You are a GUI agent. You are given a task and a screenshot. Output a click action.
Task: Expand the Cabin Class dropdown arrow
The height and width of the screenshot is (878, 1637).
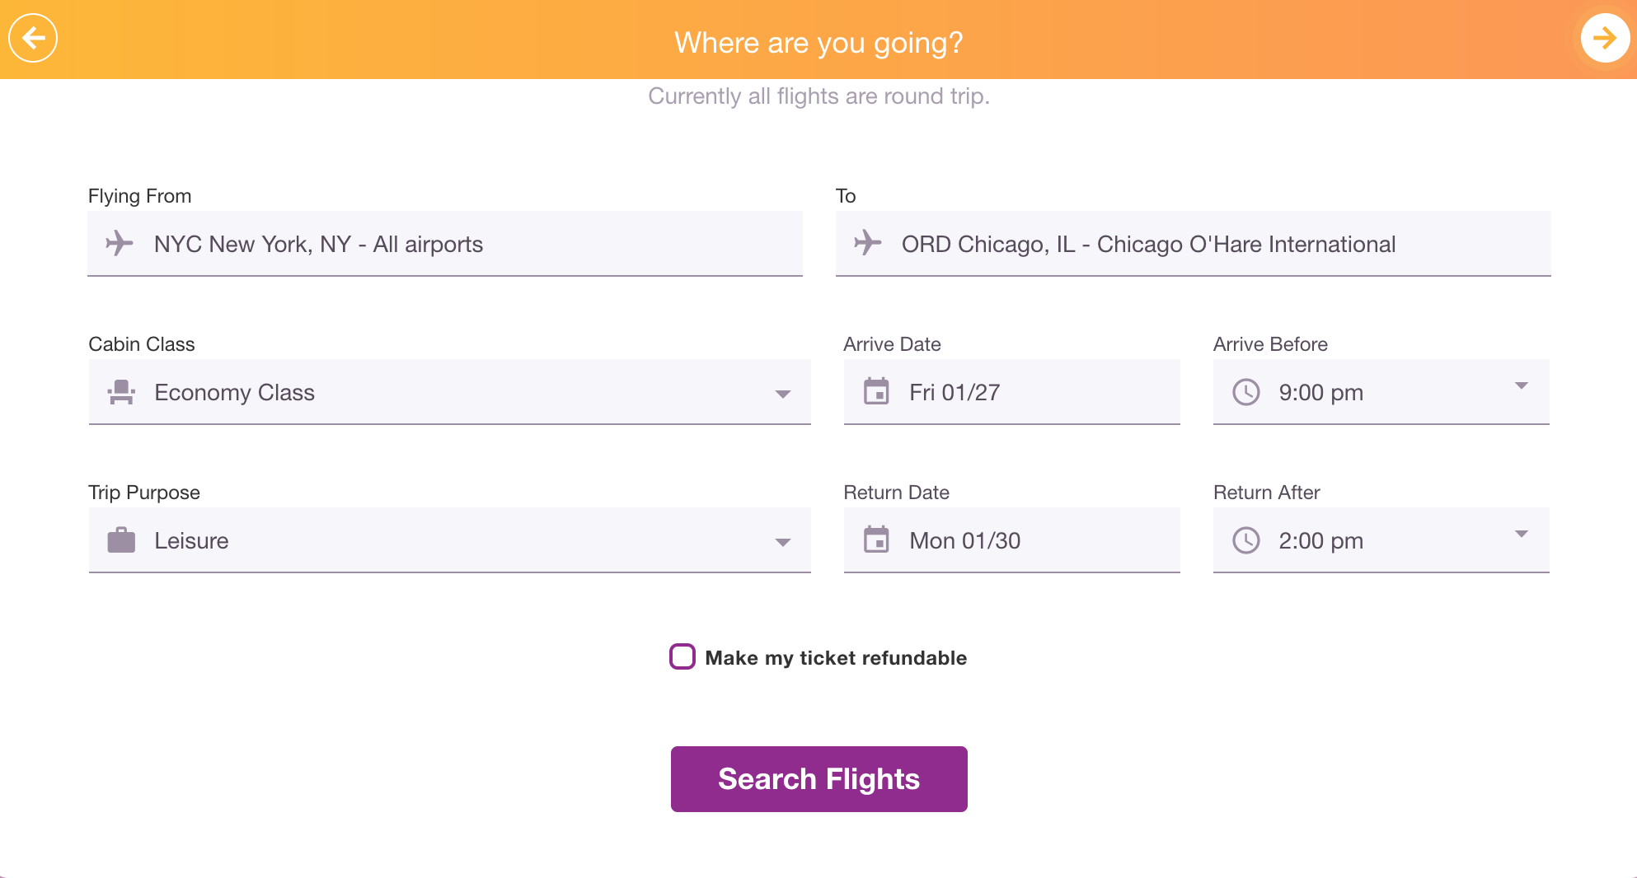tap(783, 394)
